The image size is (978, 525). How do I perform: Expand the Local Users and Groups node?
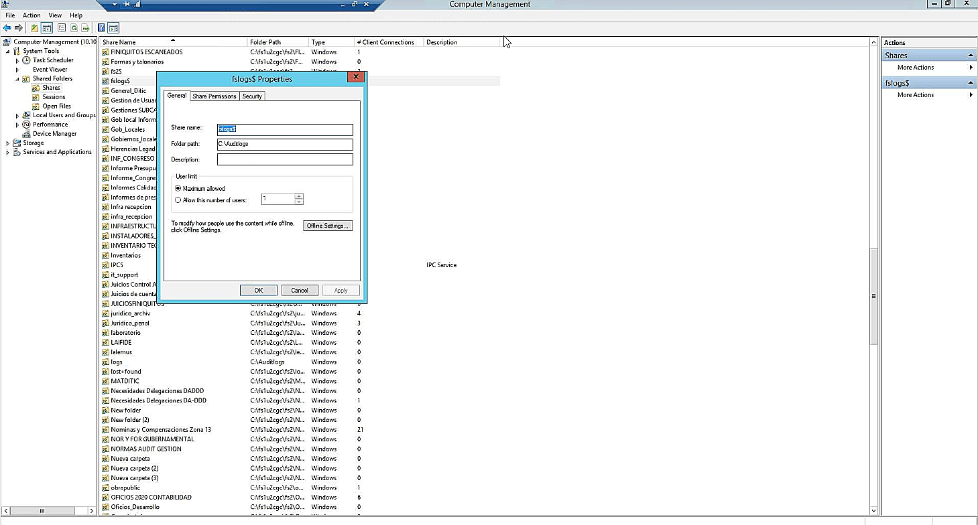(x=17, y=116)
